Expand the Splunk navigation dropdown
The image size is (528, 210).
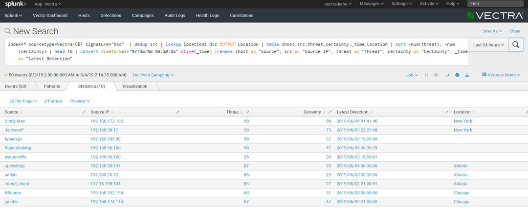pos(14,16)
